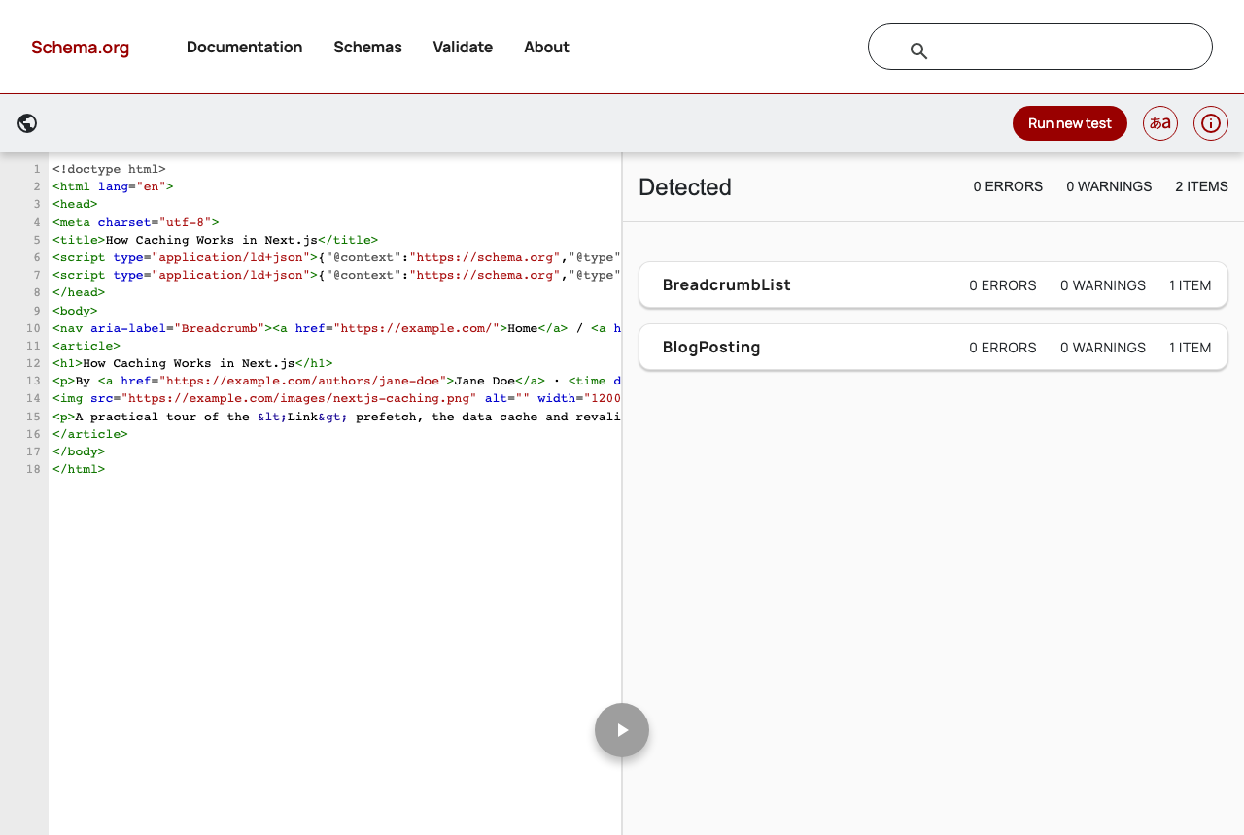
Task: Open the Documentation menu
Action: point(245,47)
